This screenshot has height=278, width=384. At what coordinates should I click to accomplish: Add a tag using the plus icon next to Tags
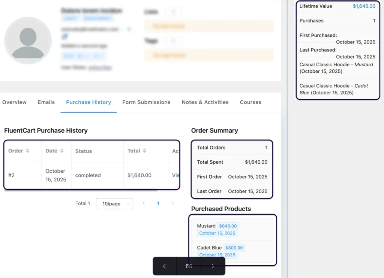click(x=174, y=41)
